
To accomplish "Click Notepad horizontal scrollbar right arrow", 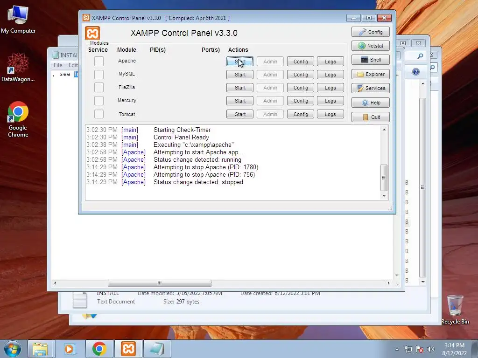I will point(388,283).
